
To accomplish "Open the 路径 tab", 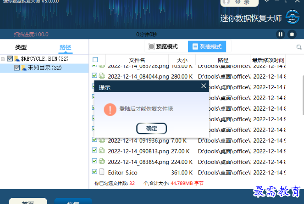I will tap(65, 47).
